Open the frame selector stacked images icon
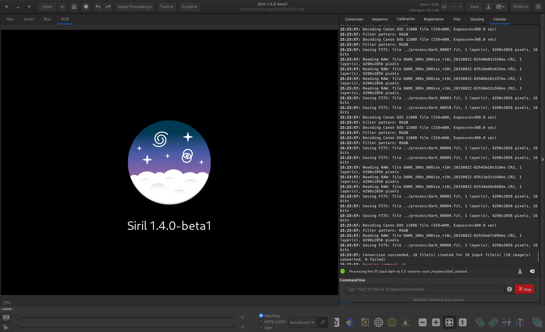 point(537,322)
